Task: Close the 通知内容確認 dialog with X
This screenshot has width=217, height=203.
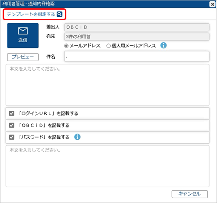Action: click(x=212, y=4)
